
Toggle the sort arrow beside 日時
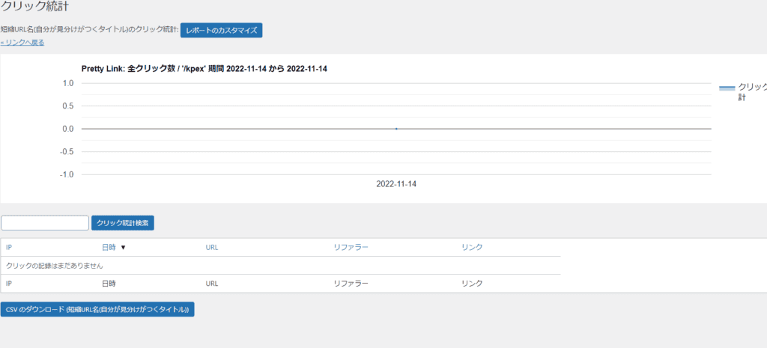[x=124, y=248]
